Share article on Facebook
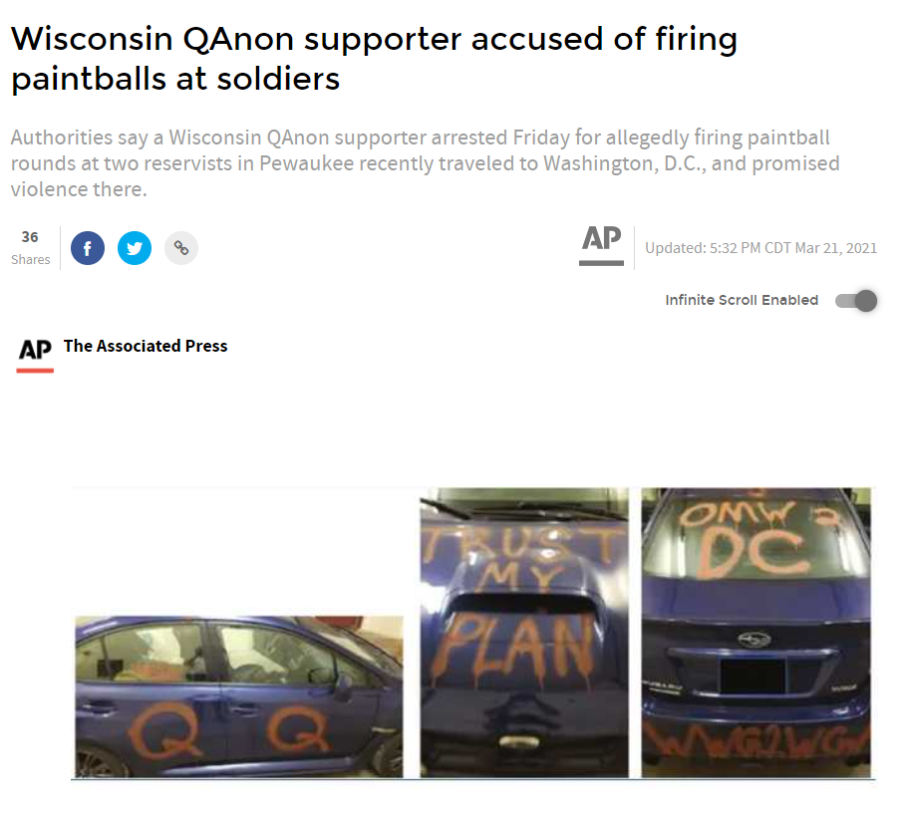Viewport: 908px width, 819px height. [88, 248]
